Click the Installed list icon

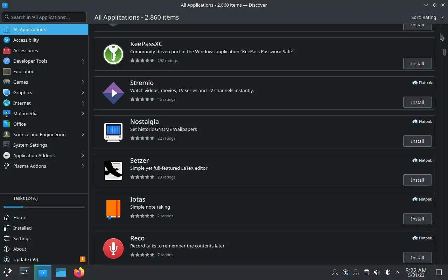[x=6, y=228]
